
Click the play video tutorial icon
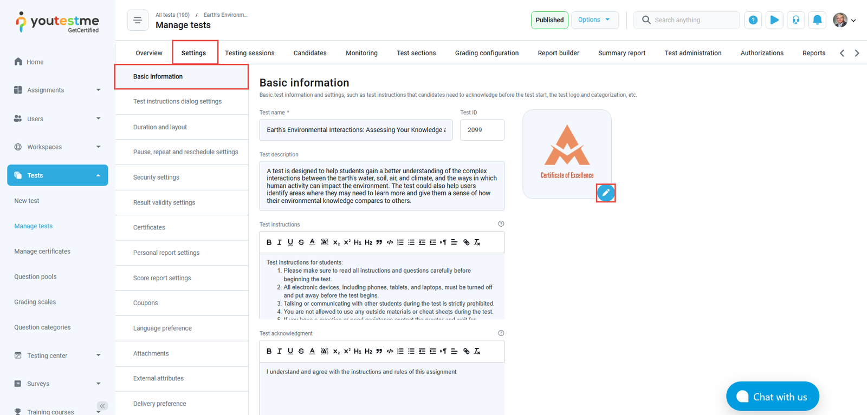[x=774, y=20]
